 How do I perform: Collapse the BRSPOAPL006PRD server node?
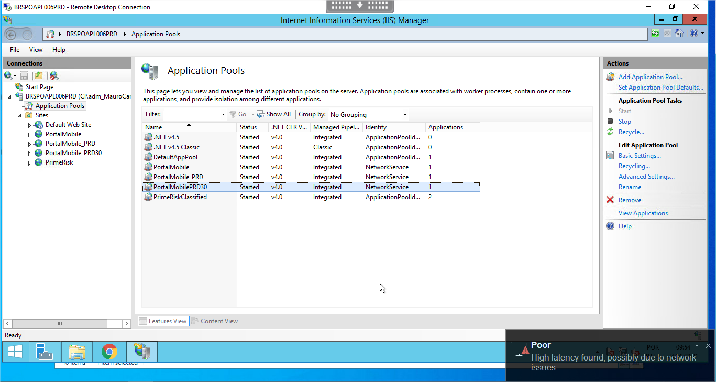(x=10, y=96)
